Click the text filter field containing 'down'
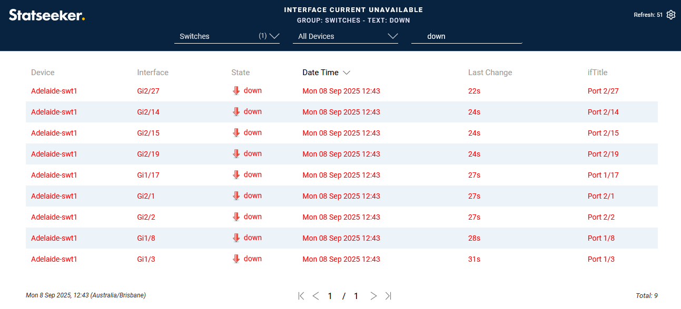The image size is (681, 309). coord(466,36)
